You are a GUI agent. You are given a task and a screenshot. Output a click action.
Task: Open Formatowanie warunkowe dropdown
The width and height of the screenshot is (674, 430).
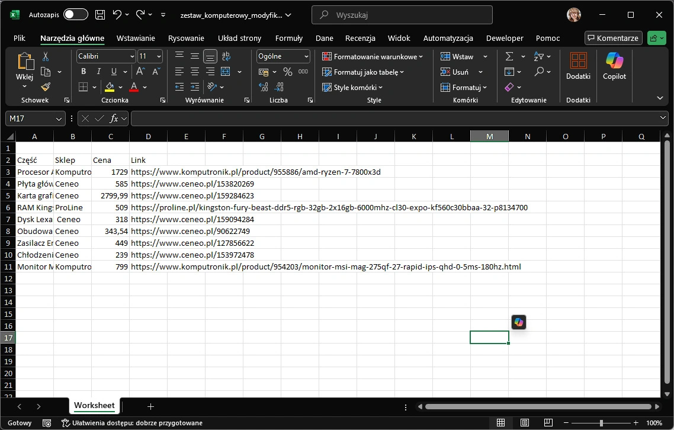pyautogui.click(x=373, y=56)
